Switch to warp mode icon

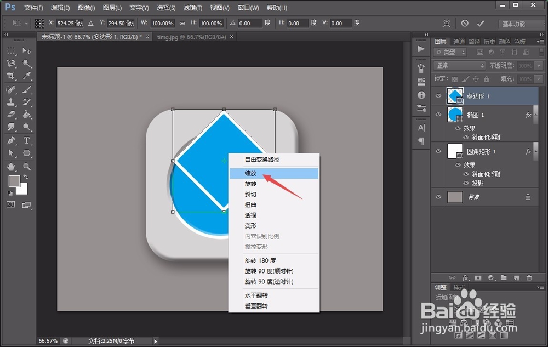447,23
